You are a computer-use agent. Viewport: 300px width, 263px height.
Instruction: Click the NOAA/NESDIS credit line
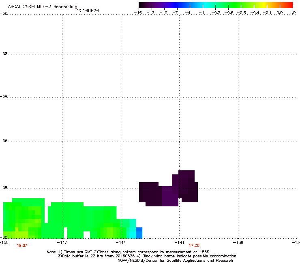click(175, 261)
